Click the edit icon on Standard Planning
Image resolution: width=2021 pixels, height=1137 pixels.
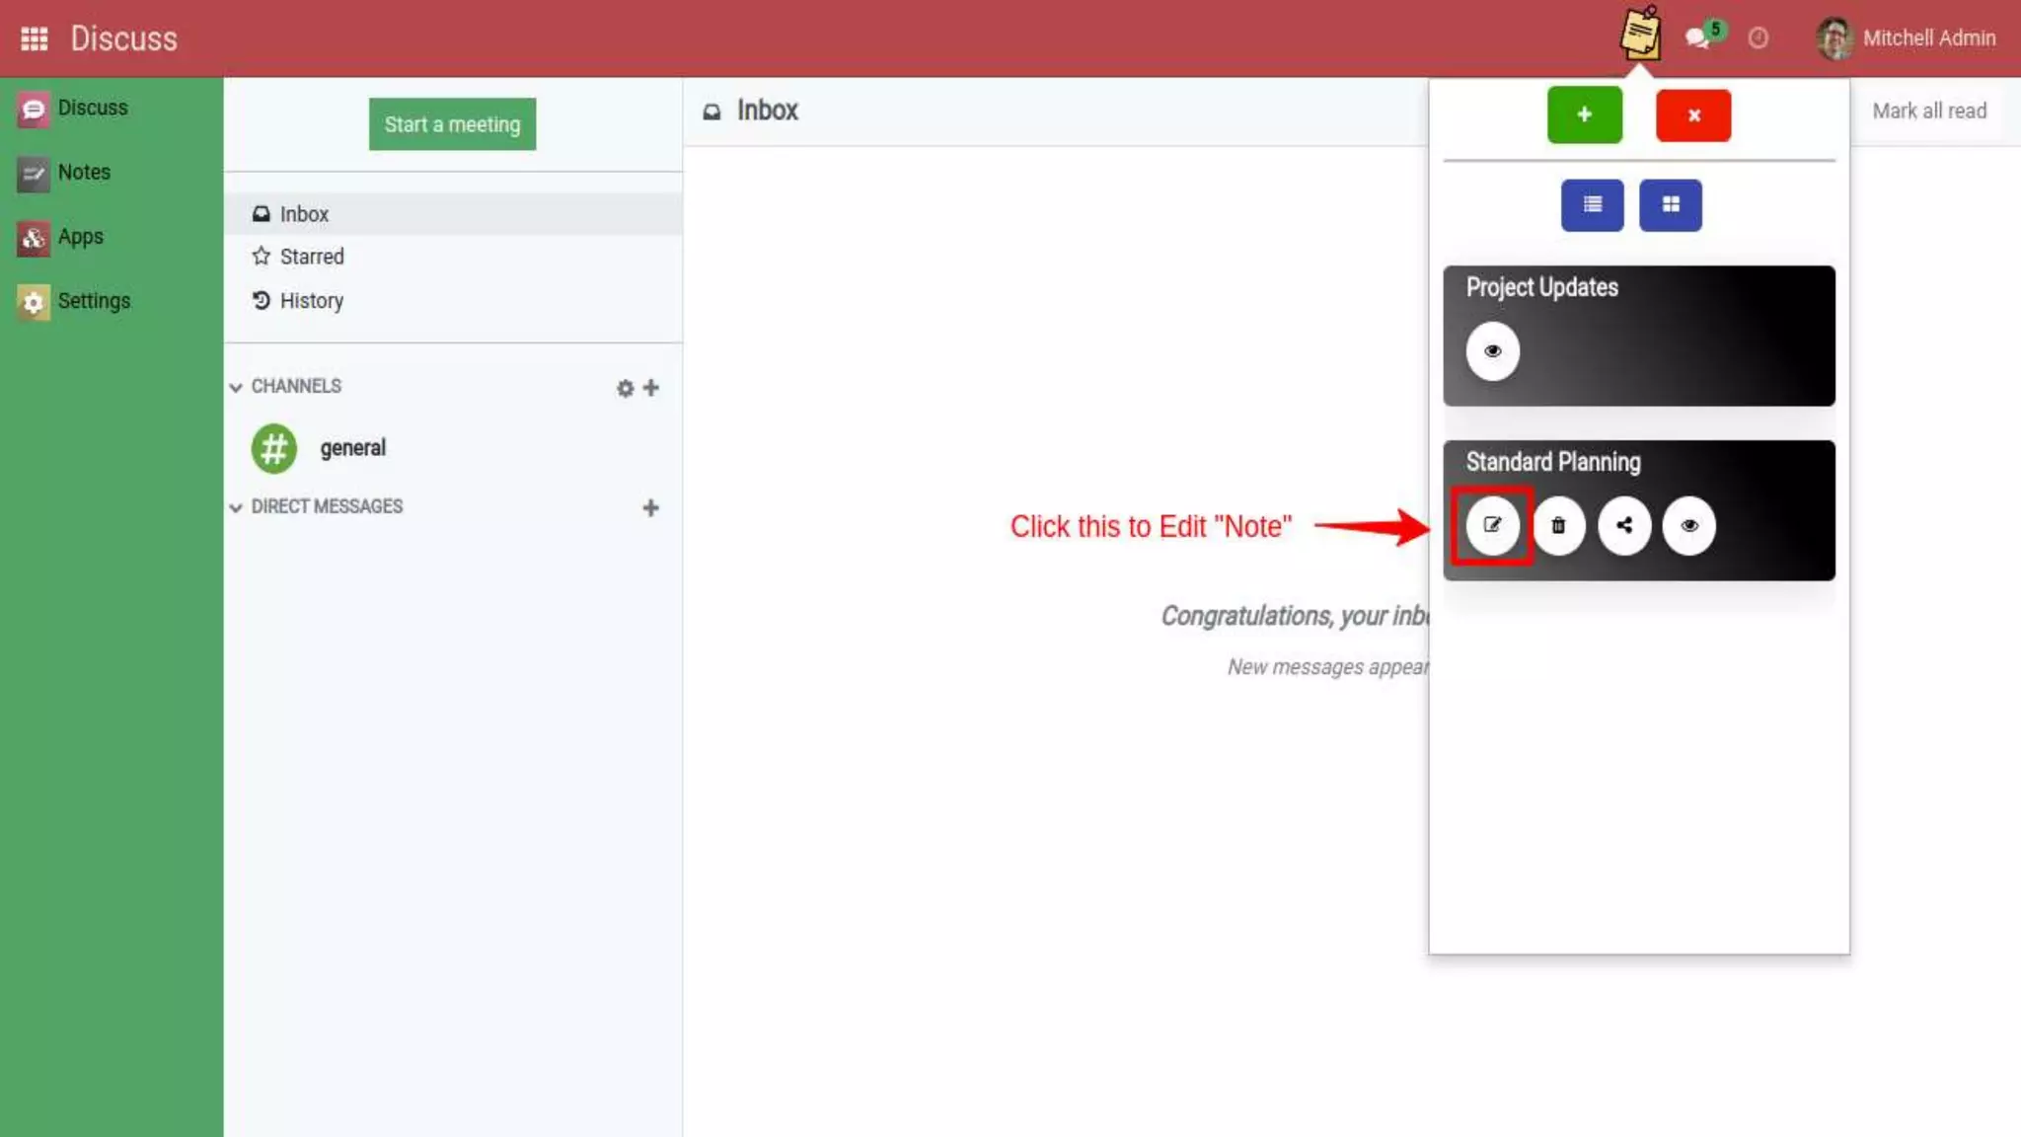click(x=1492, y=525)
